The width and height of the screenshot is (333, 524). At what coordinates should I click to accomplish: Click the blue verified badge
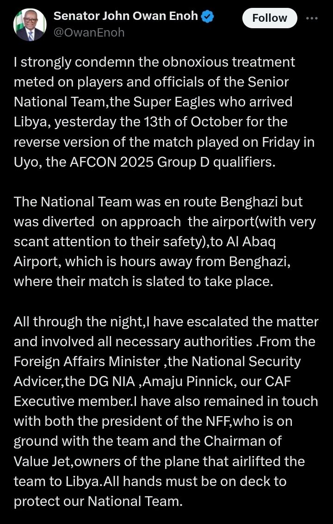208,16
